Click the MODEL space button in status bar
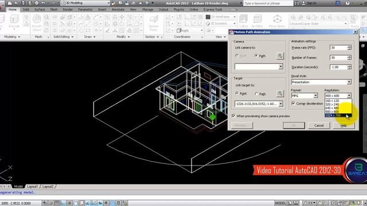The image size is (367, 206). click(280, 203)
